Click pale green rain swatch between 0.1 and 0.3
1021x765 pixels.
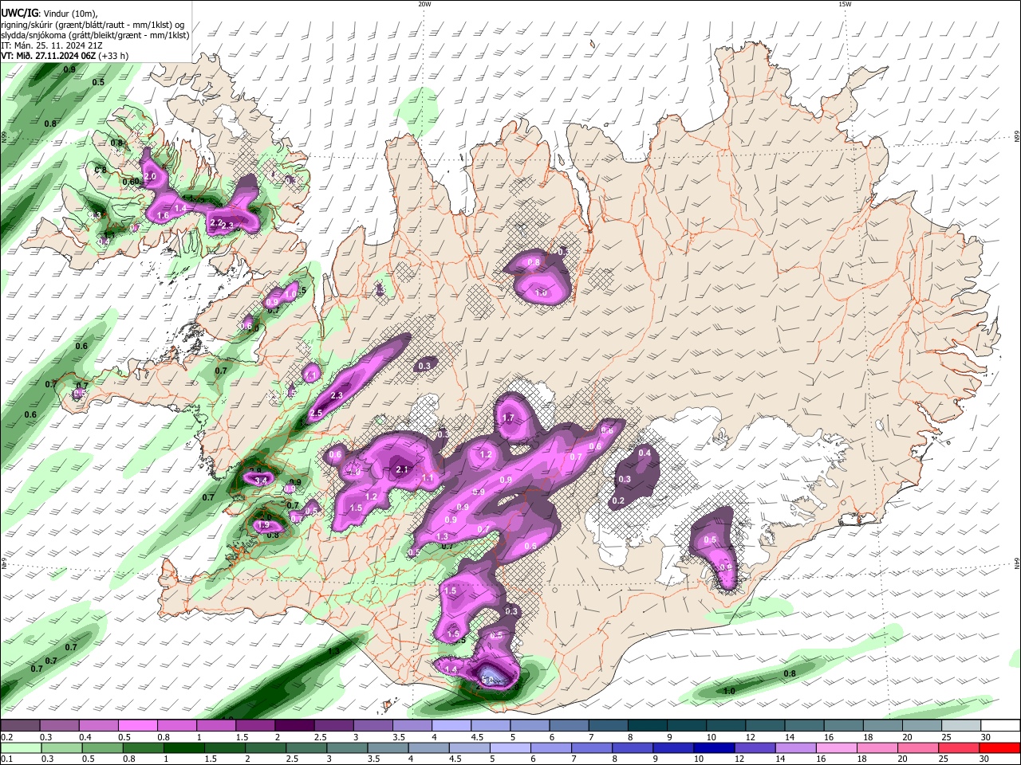click(x=20, y=747)
